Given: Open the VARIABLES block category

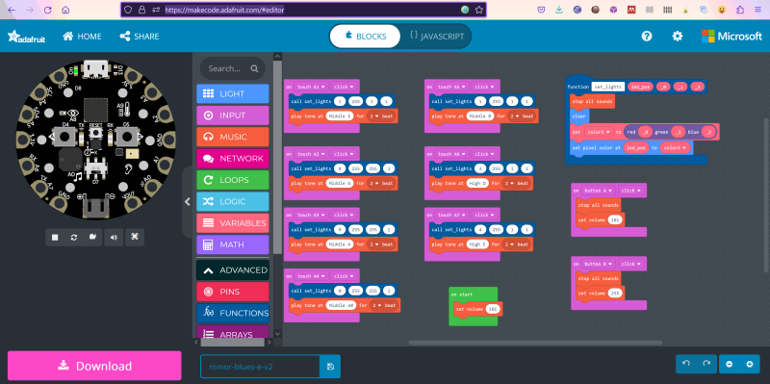Looking at the screenshot, I should [x=233, y=223].
